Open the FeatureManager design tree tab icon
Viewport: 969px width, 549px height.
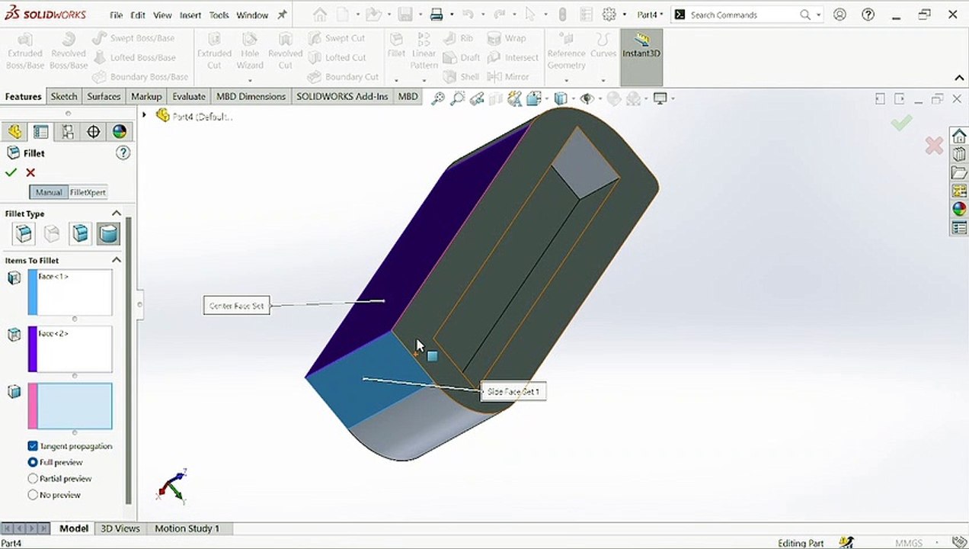coord(15,132)
